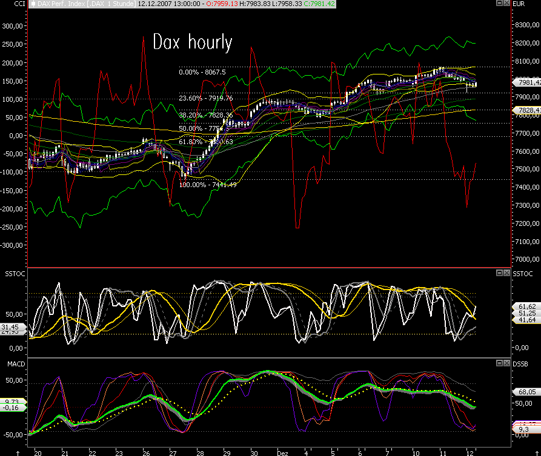Screen dimensions: 541x456
Task: Click the small icon before DAX Perf. Index title
Action: coord(33,4)
